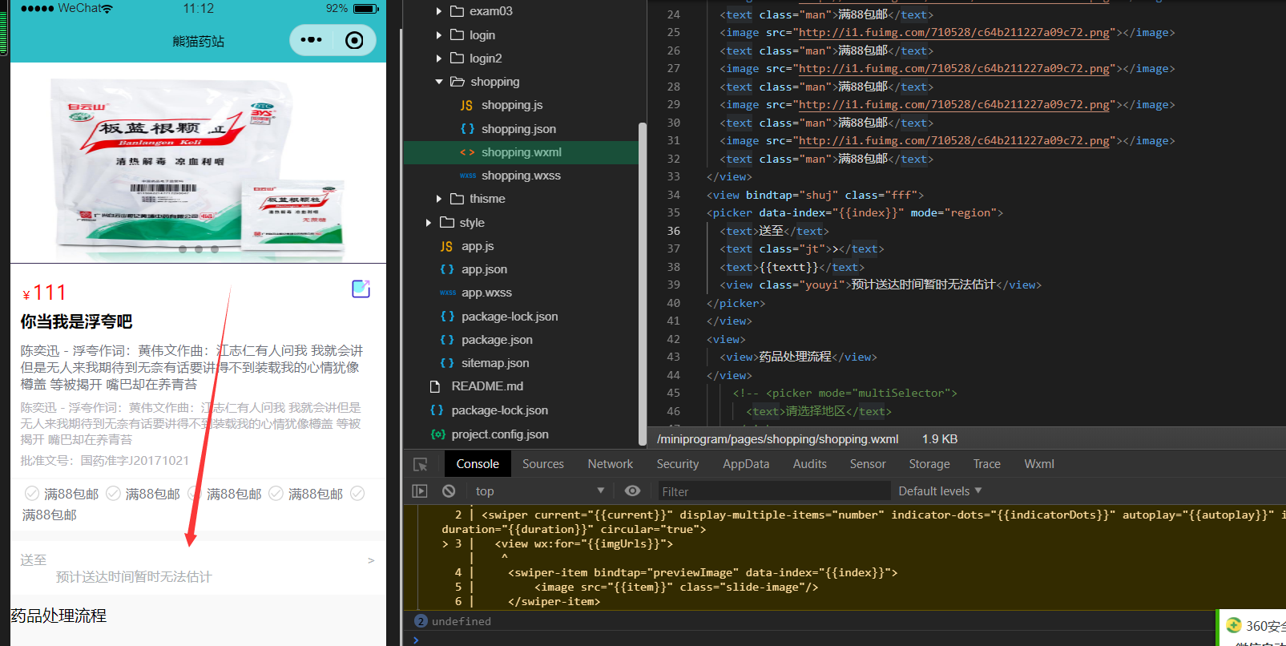Click the braces icon of app.json

pyautogui.click(x=447, y=269)
